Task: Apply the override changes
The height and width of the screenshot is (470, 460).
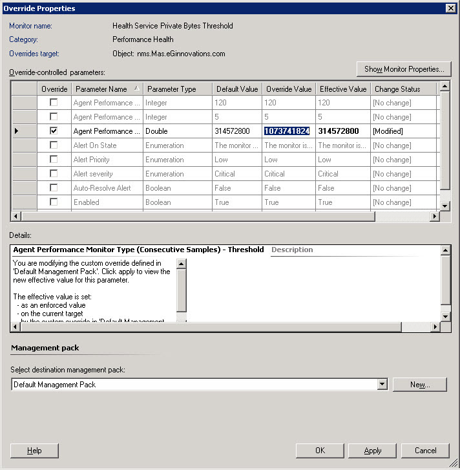Action: (x=372, y=451)
